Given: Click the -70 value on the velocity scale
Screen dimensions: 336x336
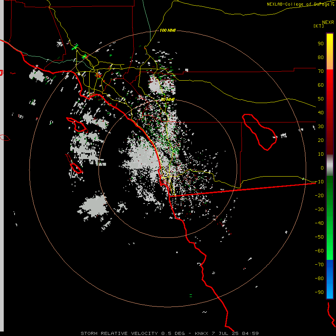Looking at the screenshot, I should pyautogui.click(x=319, y=265).
